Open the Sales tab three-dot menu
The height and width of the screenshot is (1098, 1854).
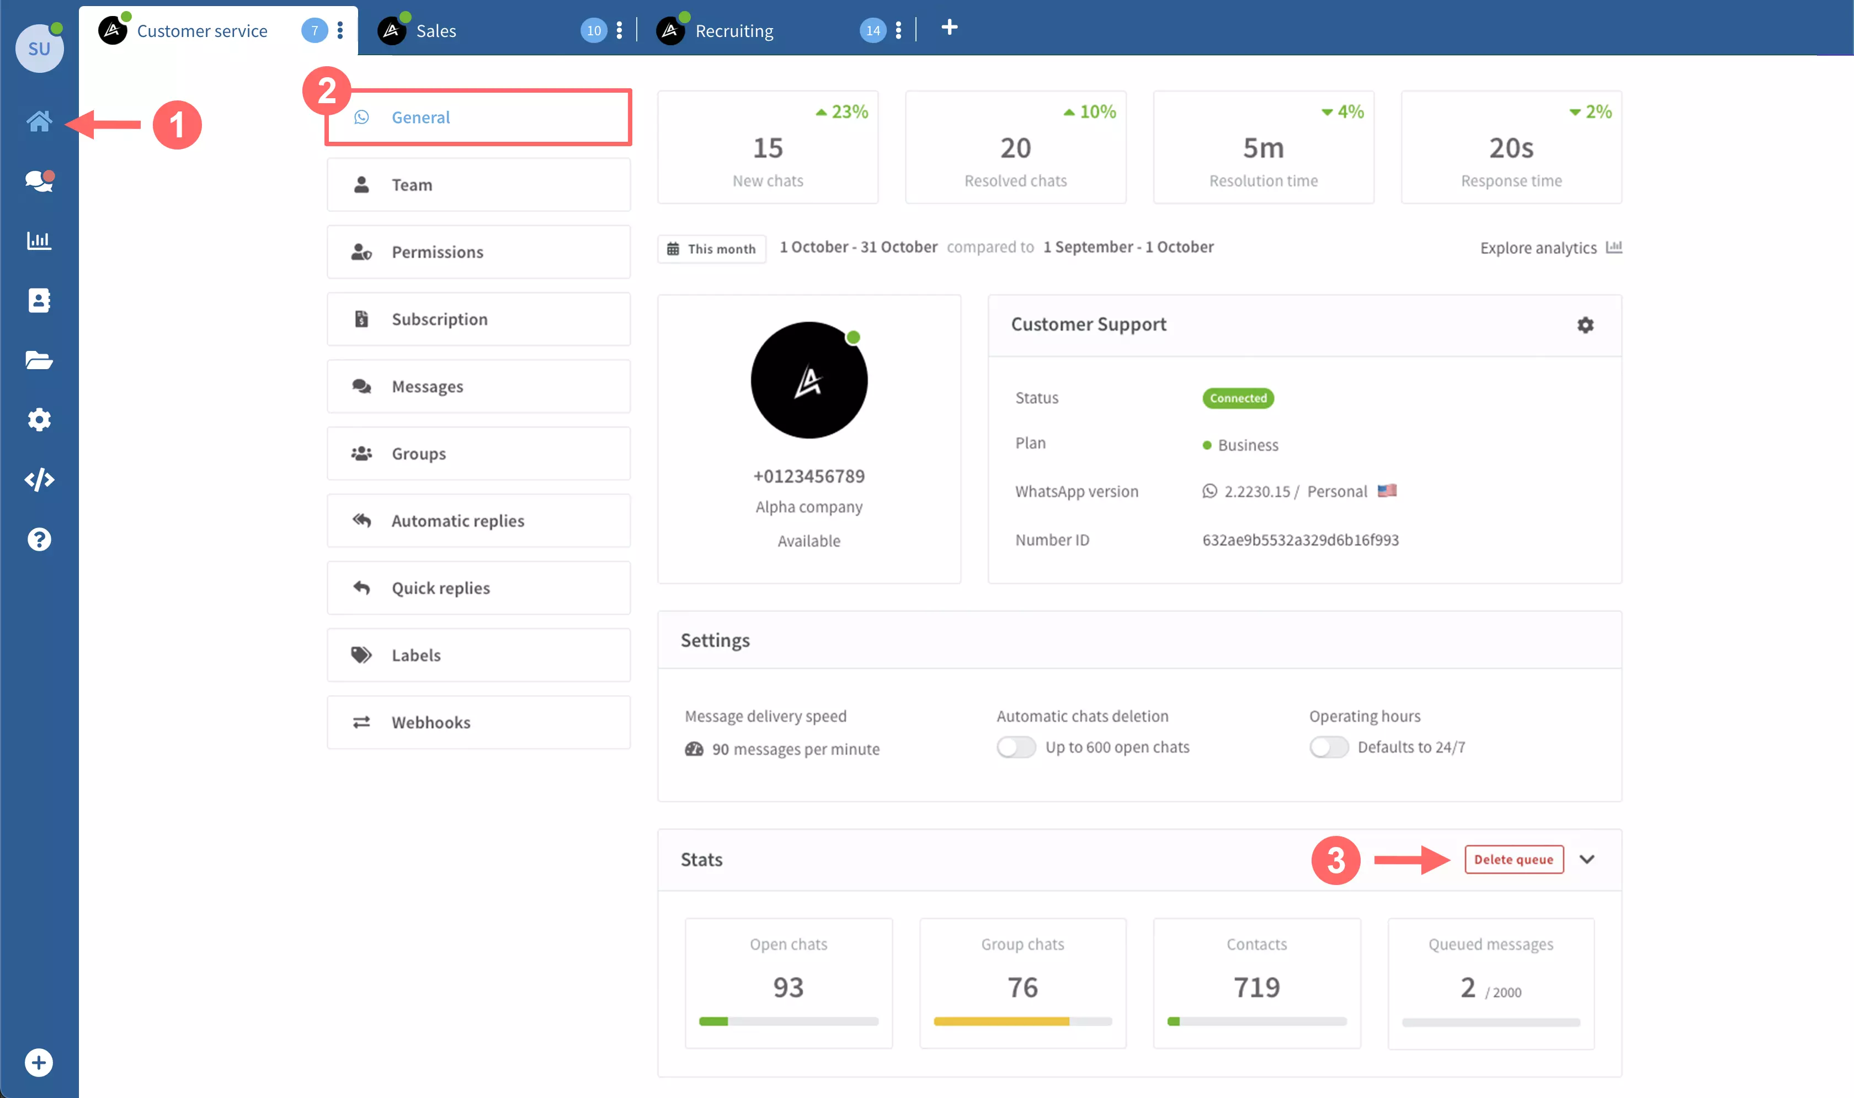pyautogui.click(x=619, y=30)
